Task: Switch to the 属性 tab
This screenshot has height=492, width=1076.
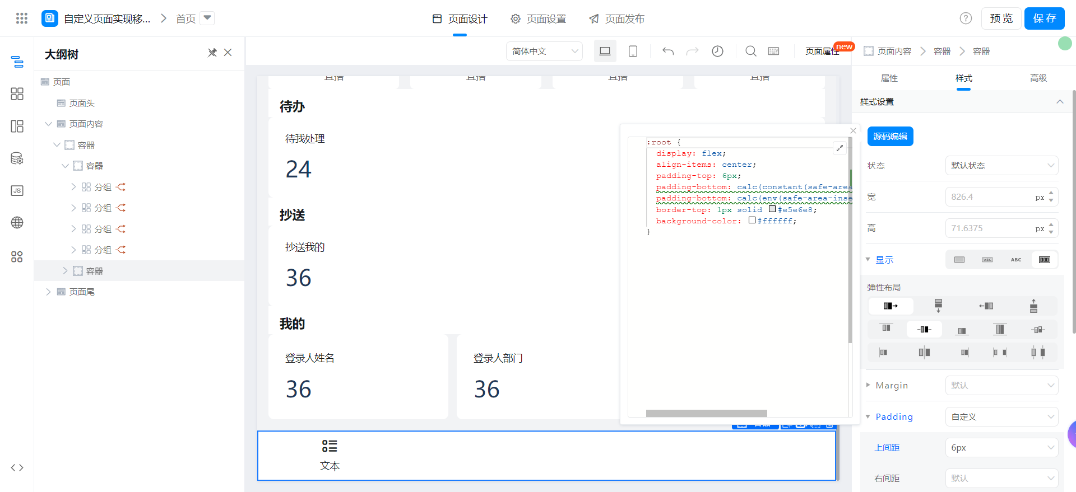Action: [889, 78]
